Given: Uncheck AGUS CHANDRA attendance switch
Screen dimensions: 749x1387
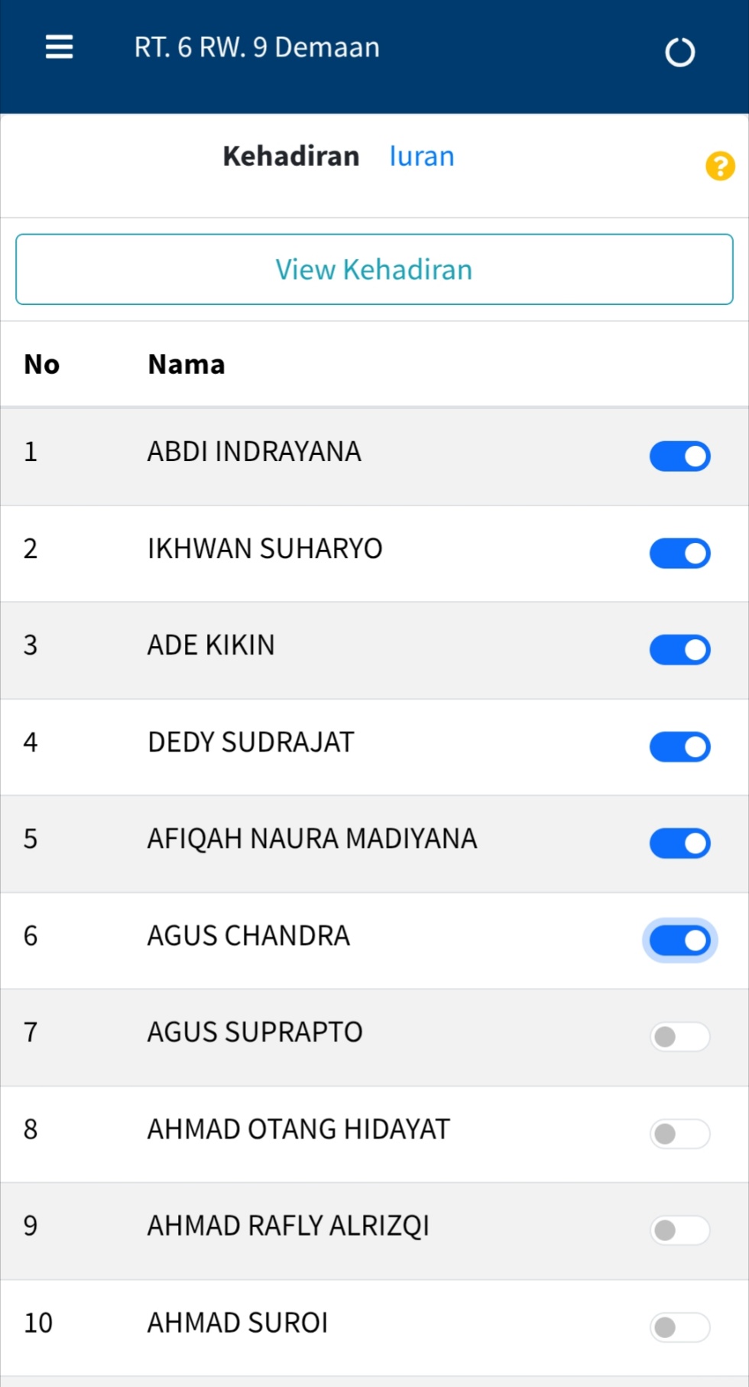Looking at the screenshot, I should pos(679,940).
